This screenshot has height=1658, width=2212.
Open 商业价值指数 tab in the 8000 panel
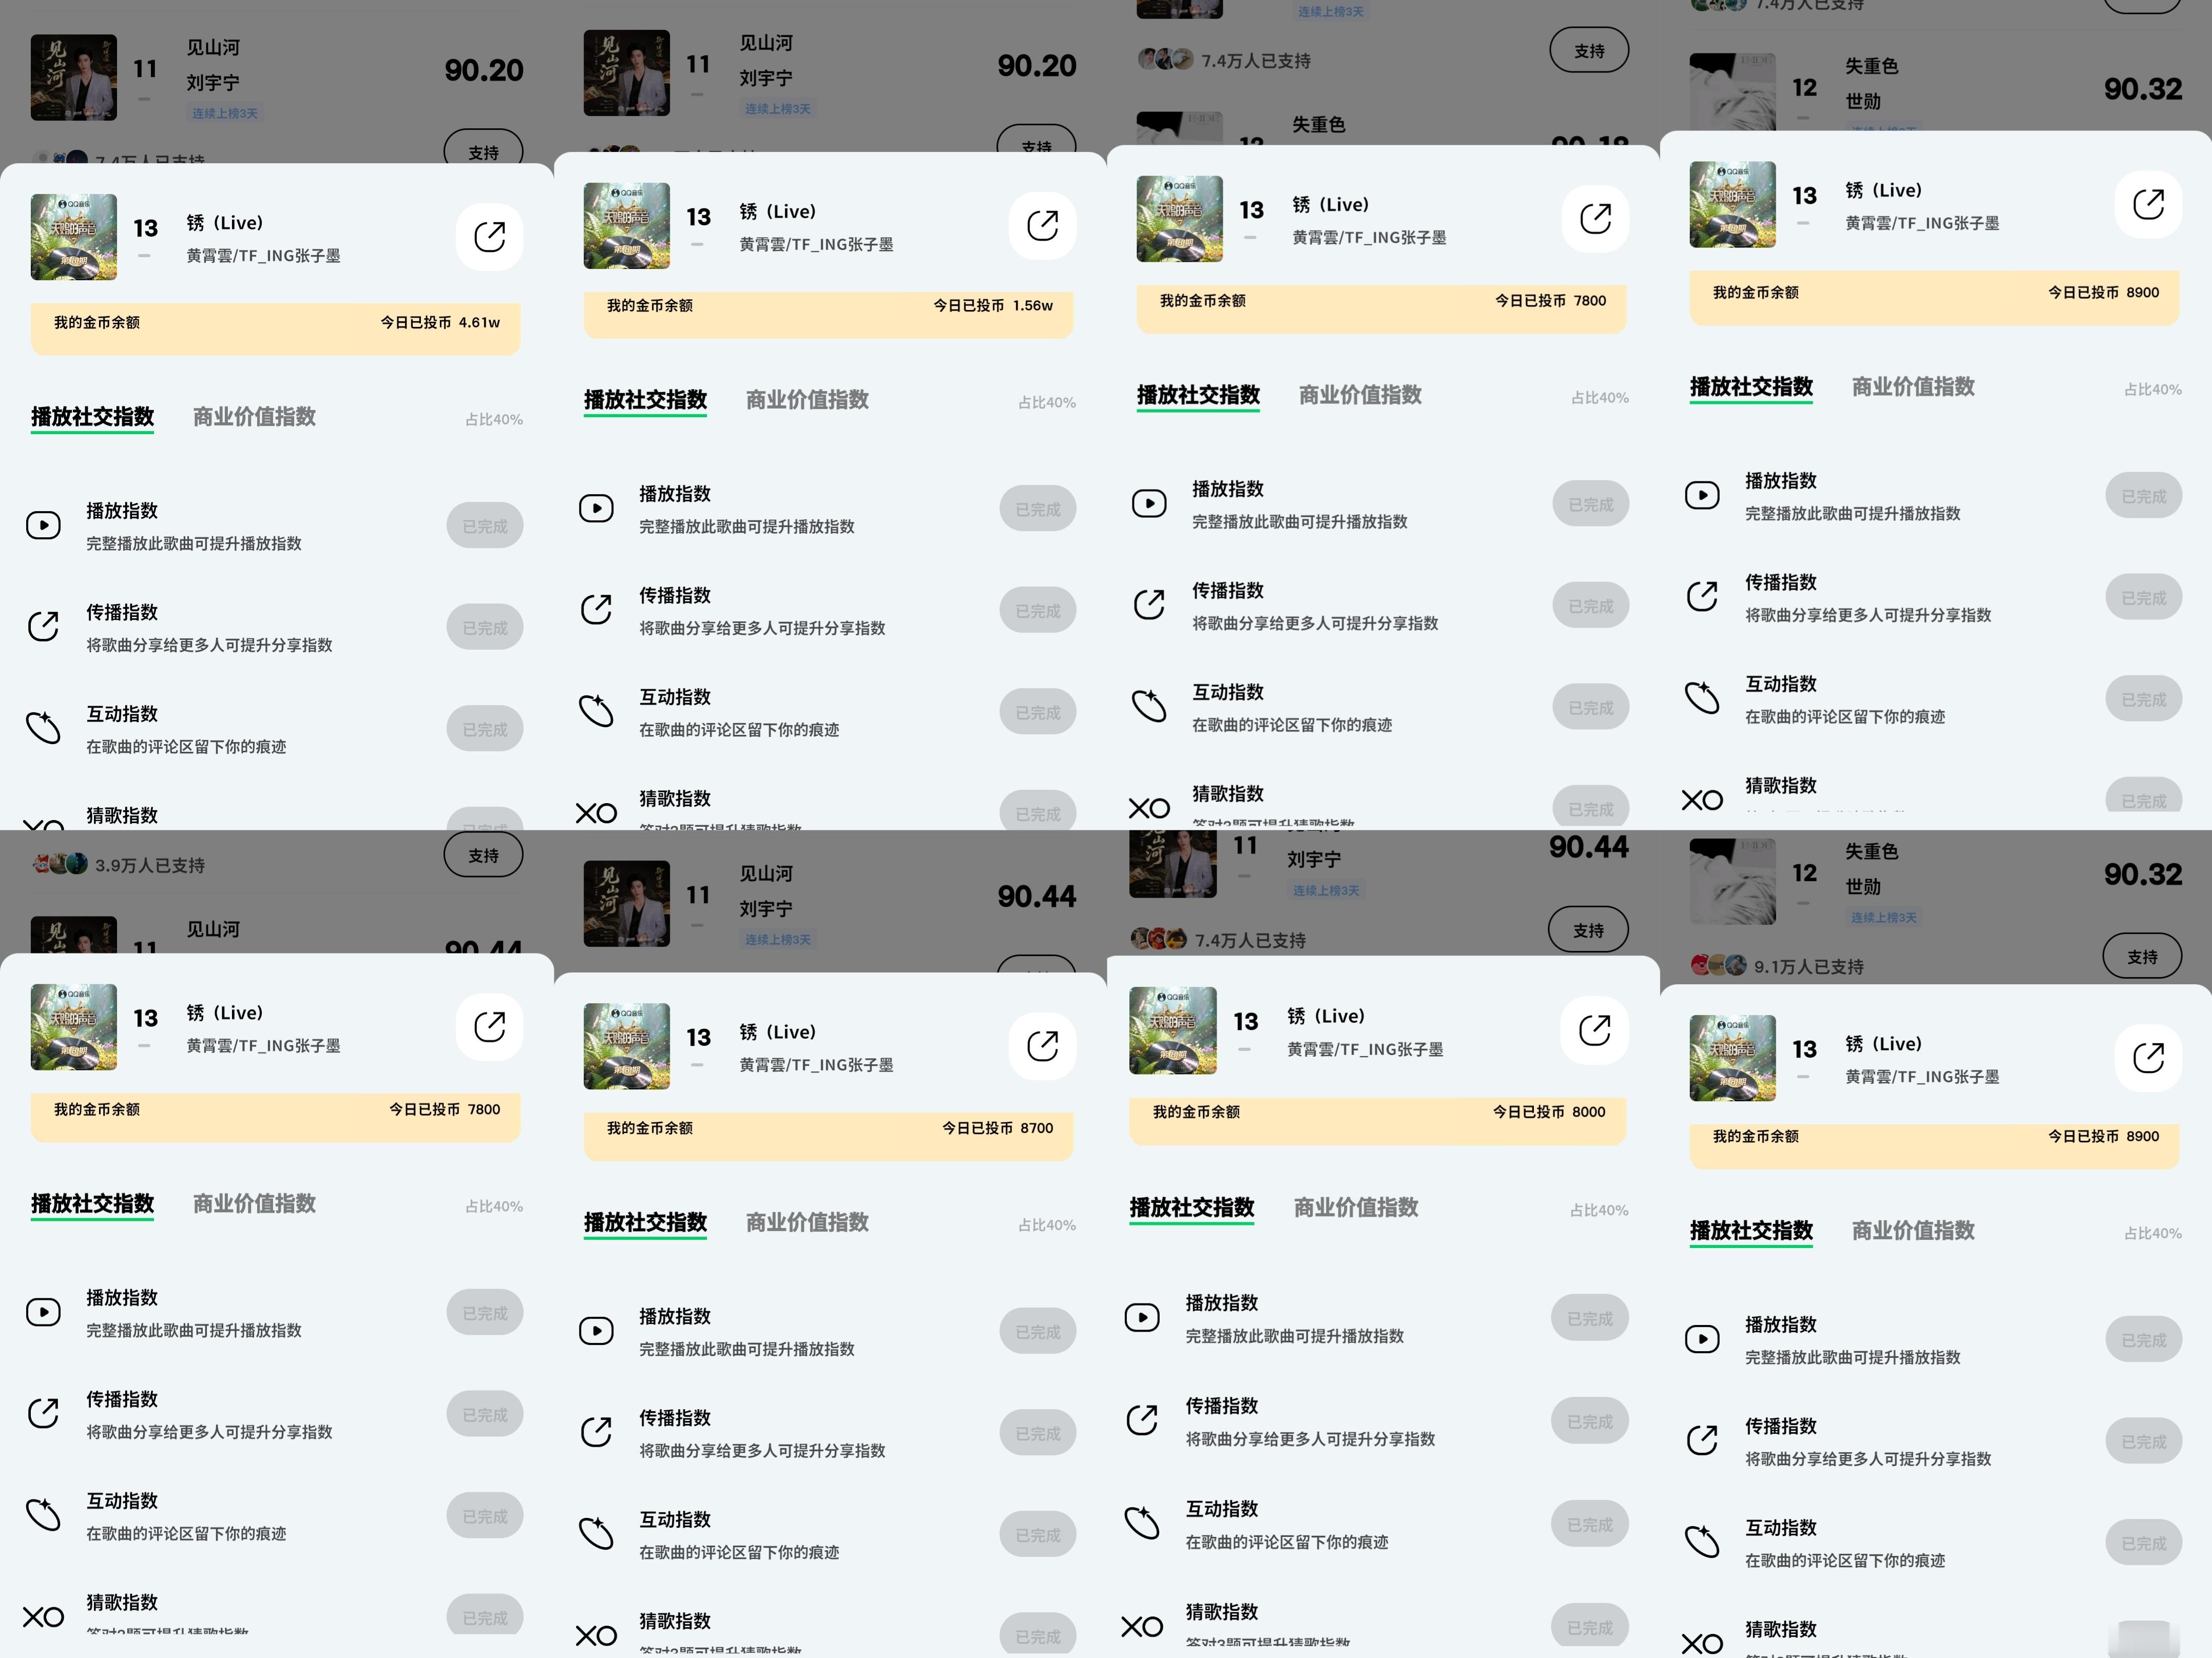point(1356,1207)
